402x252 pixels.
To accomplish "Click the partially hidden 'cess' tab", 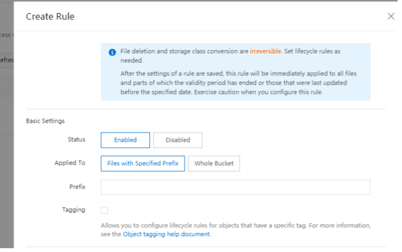I will pos(5,35).
